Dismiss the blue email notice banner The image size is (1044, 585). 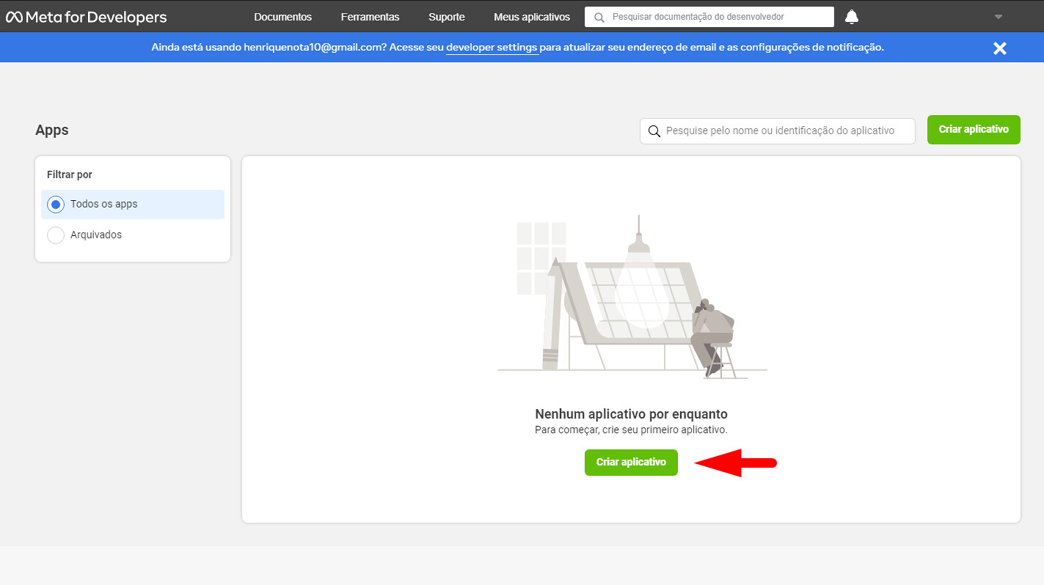[x=999, y=48]
